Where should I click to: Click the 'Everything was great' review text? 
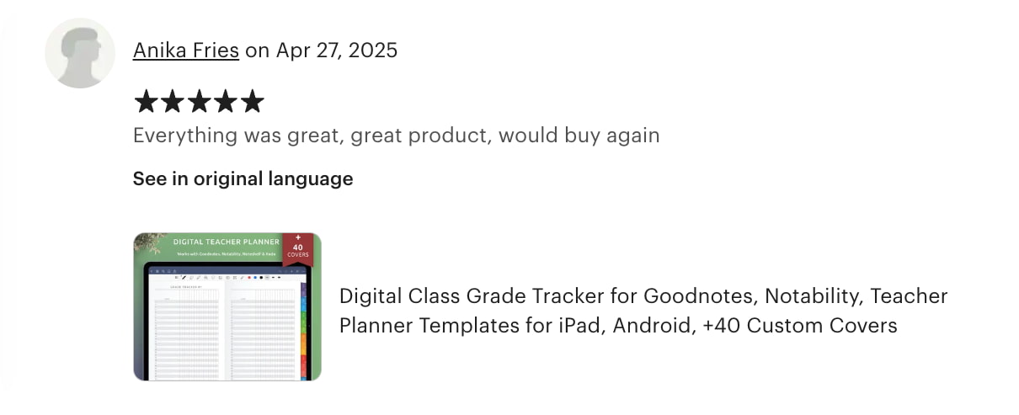coord(396,135)
